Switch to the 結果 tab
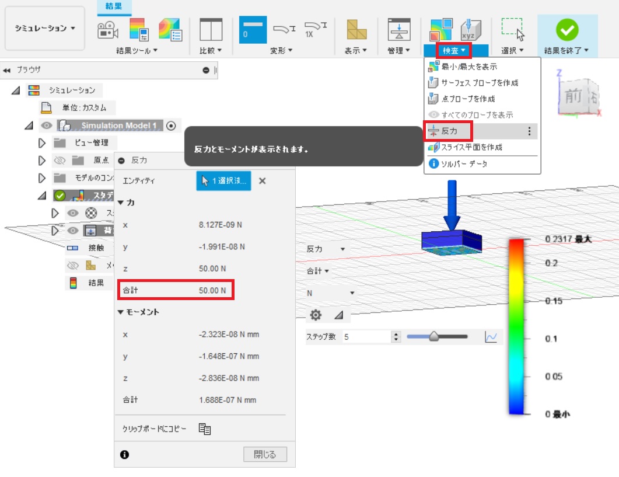The width and height of the screenshot is (619, 477). (x=114, y=6)
